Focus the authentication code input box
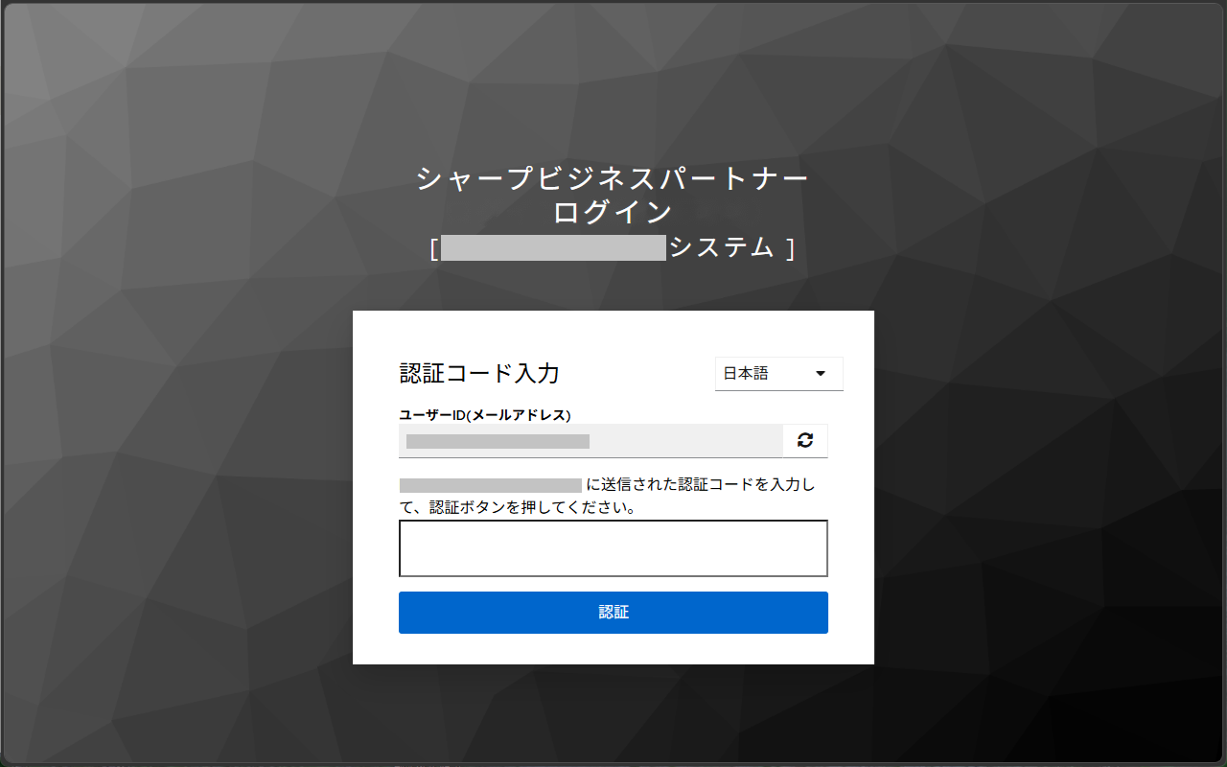 tap(613, 548)
